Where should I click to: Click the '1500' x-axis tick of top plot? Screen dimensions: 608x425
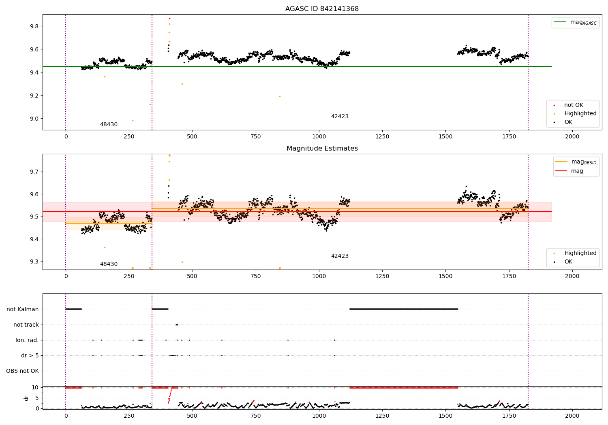(x=445, y=137)
